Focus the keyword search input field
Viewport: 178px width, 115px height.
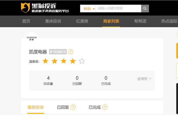tap(118, 8)
